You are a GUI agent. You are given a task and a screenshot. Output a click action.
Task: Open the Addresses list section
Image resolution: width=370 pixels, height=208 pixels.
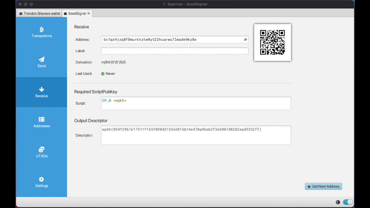pos(42,122)
